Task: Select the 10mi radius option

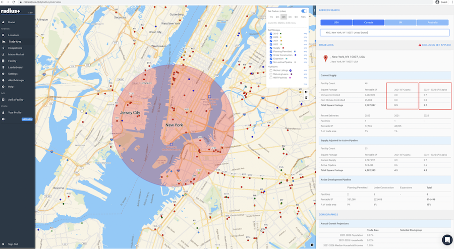Action: click(303, 17)
